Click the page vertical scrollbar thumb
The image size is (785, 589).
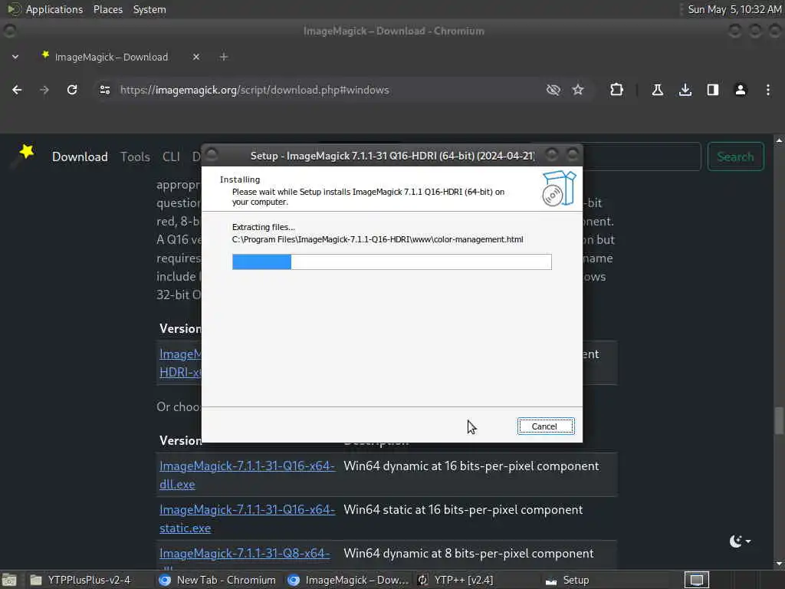[x=779, y=421]
